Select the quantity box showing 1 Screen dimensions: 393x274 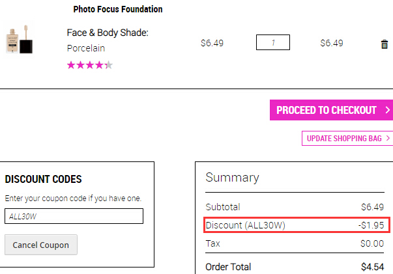[273, 42]
